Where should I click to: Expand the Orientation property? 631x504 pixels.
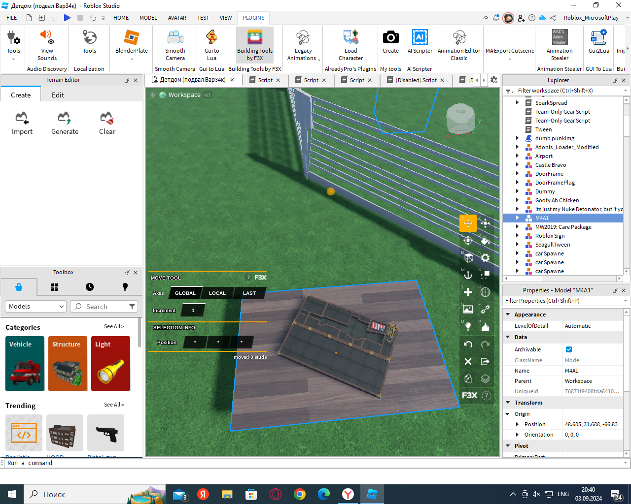[517, 435]
